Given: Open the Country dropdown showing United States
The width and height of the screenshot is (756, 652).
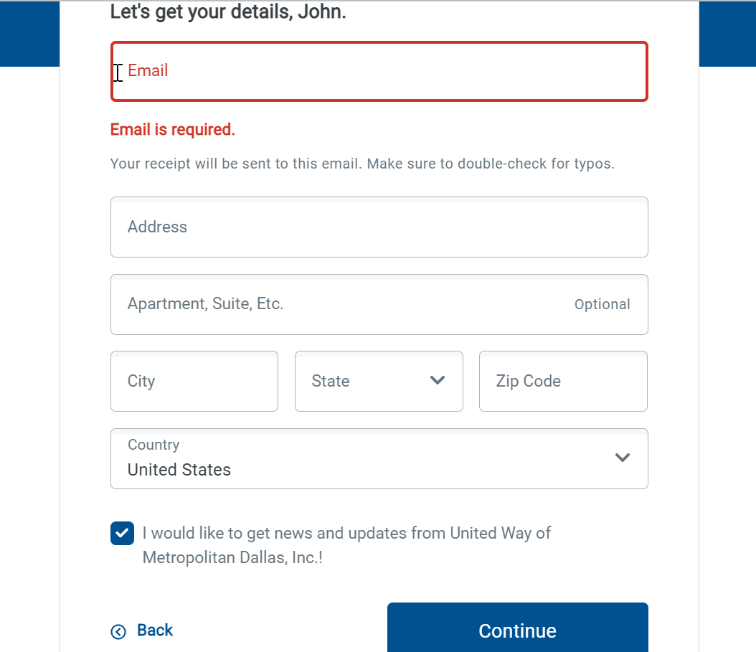Looking at the screenshot, I should pos(379,458).
